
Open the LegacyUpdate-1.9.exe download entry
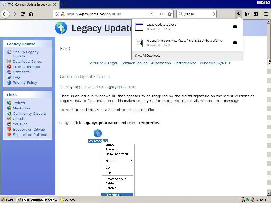click(179, 27)
